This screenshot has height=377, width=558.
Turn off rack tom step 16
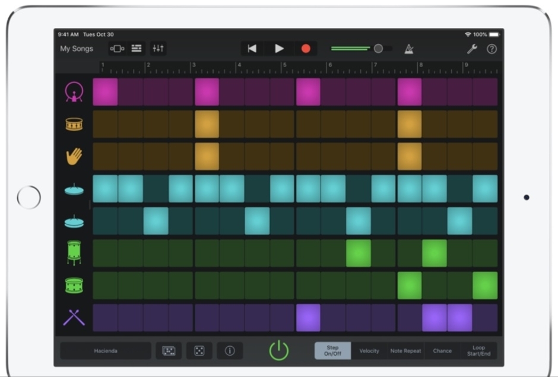(485, 286)
